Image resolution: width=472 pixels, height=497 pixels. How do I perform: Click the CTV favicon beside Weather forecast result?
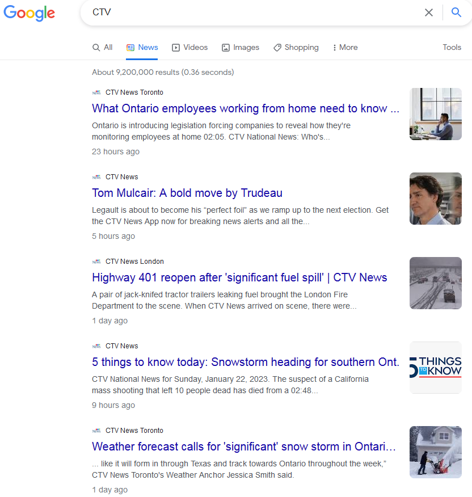click(x=96, y=431)
